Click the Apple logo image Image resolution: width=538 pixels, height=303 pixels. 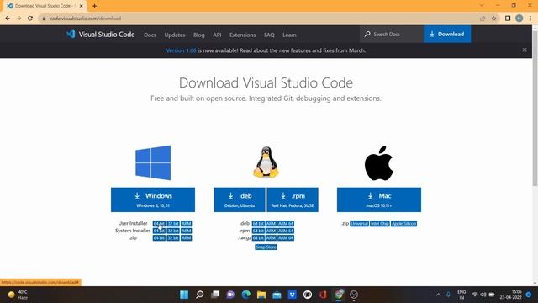tap(379, 162)
